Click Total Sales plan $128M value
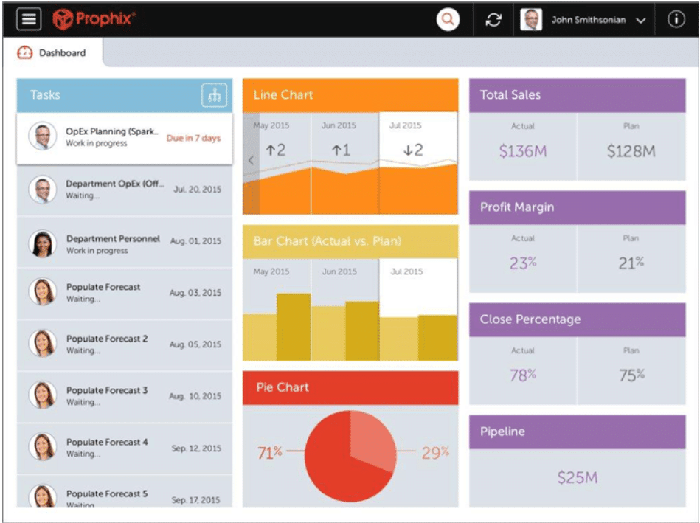This screenshot has width=700, height=523. pyautogui.click(x=631, y=151)
